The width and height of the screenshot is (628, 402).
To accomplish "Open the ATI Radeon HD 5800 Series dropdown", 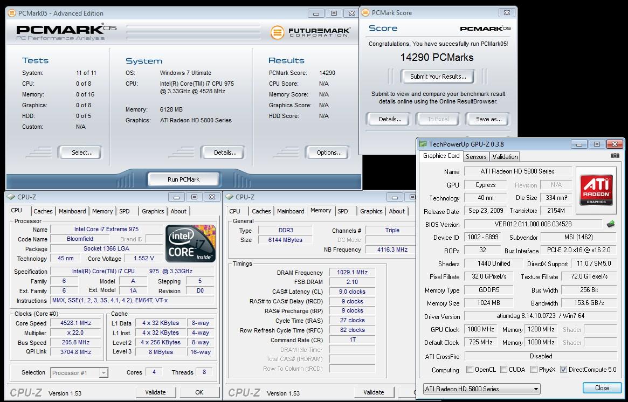I will [481, 389].
